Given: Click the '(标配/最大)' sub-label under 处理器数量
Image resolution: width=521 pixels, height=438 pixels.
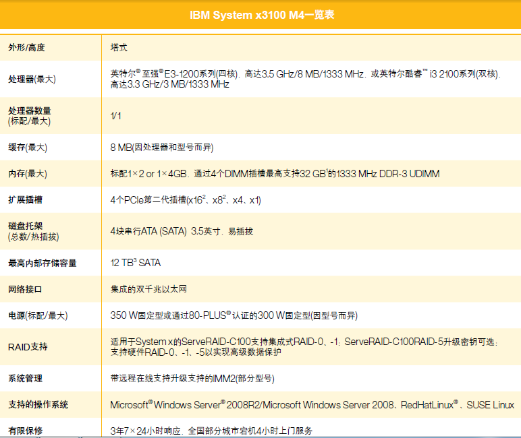Looking at the screenshot, I should coord(29,121).
